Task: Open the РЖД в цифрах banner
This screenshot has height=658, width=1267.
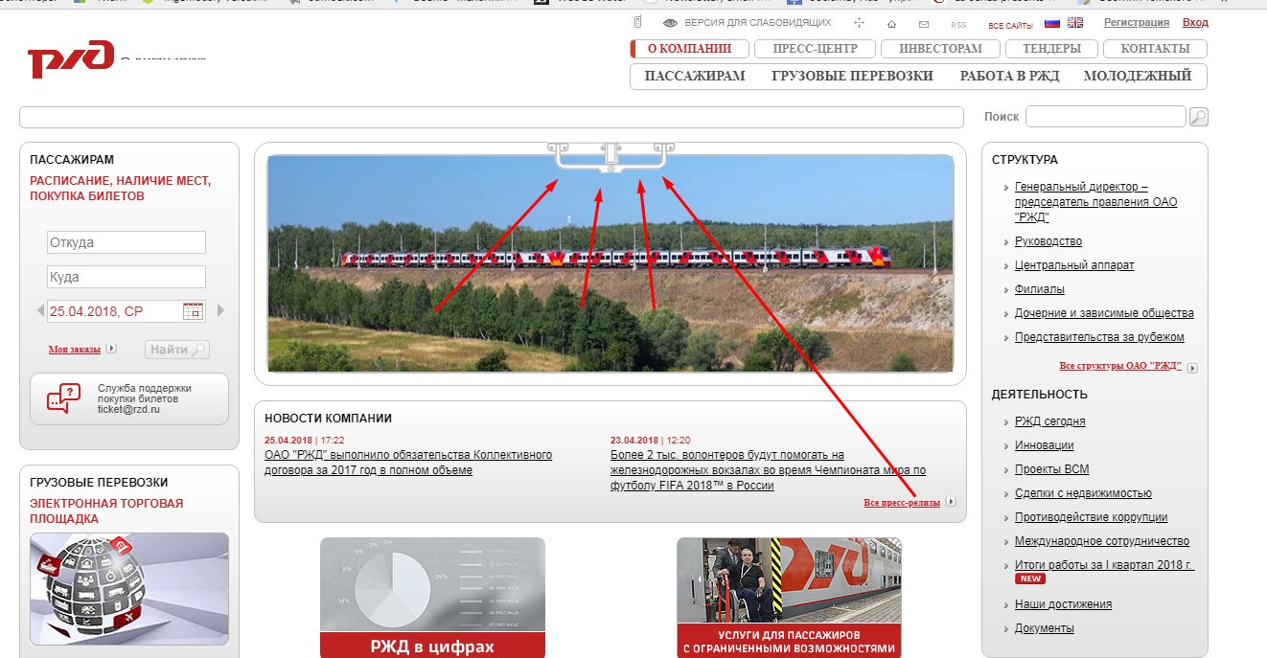Action: [432, 598]
